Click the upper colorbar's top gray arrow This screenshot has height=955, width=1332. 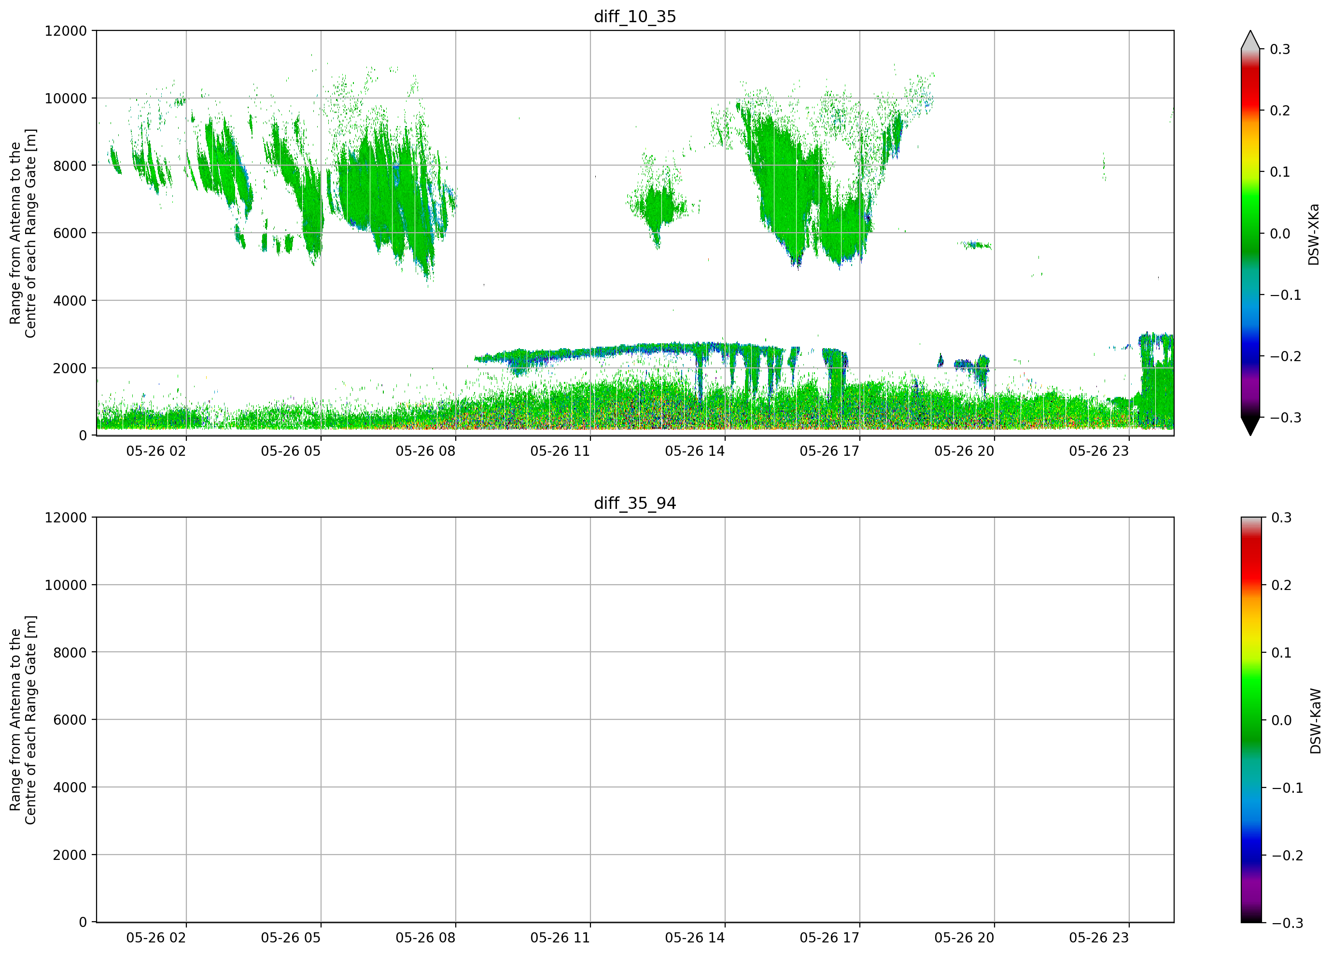pyautogui.click(x=1250, y=40)
